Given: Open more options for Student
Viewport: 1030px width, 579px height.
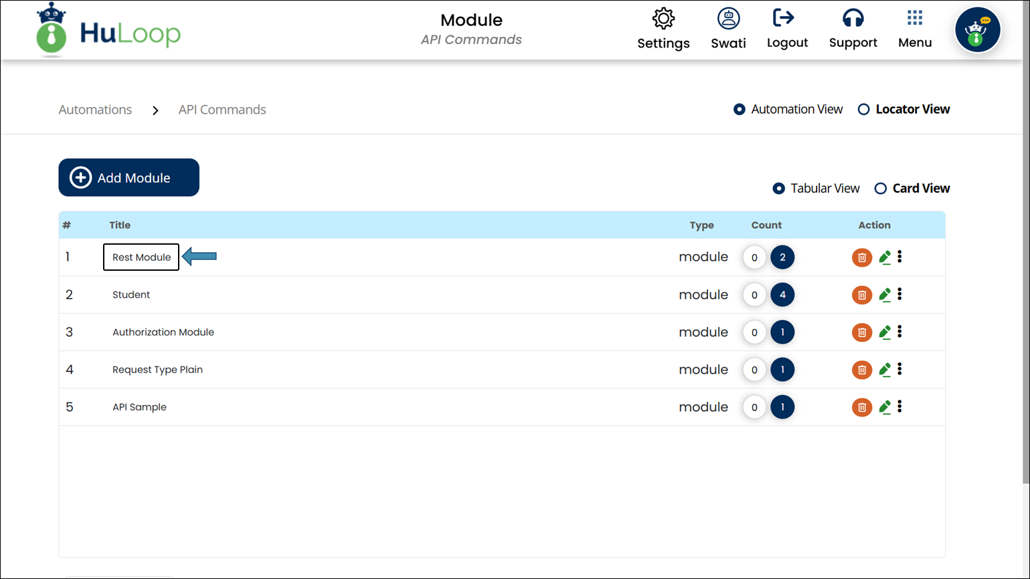Looking at the screenshot, I should pyautogui.click(x=900, y=294).
